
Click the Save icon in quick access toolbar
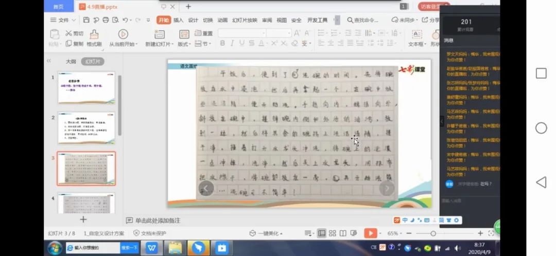(x=86, y=20)
